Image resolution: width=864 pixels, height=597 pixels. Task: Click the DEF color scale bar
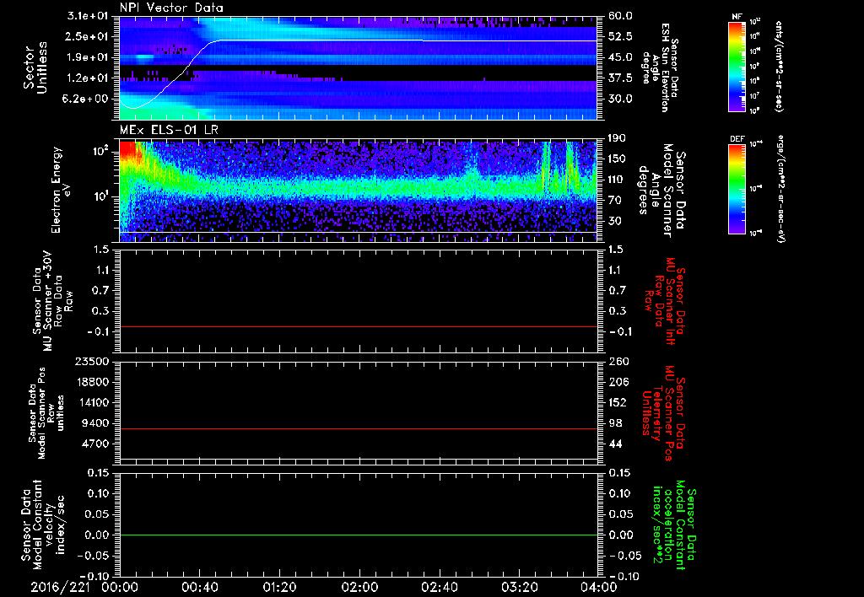[x=737, y=189]
